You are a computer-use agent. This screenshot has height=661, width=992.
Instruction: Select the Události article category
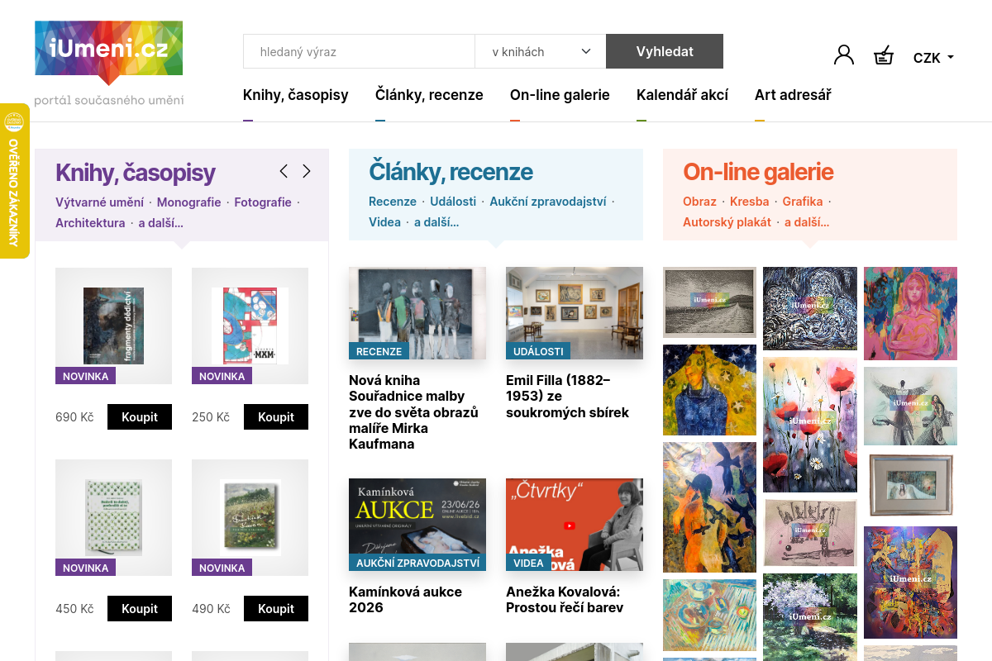(453, 201)
